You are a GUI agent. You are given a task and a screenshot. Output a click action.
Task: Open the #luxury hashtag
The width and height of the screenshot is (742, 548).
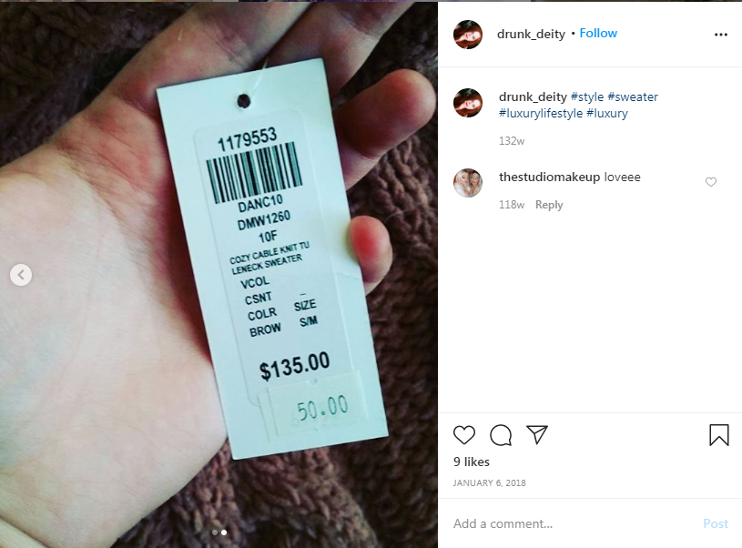[607, 114]
